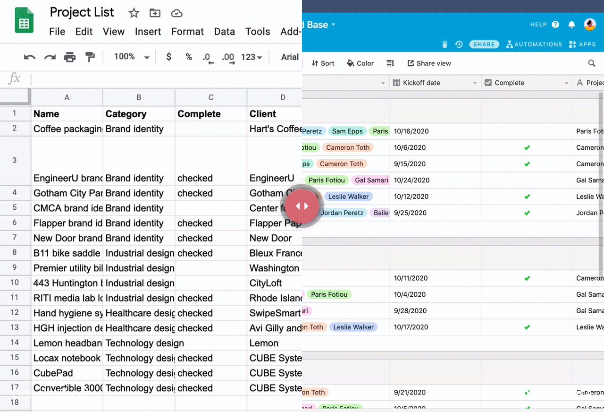
Task: Select 'Lemon headban' cell in Sheets
Action: point(67,343)
